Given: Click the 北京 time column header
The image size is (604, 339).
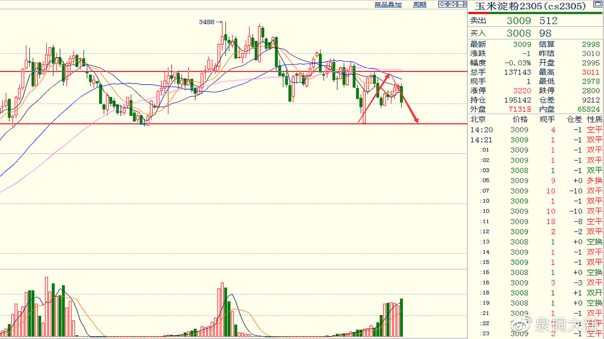Looking at the screenshot, I should (x=478, y=119).
